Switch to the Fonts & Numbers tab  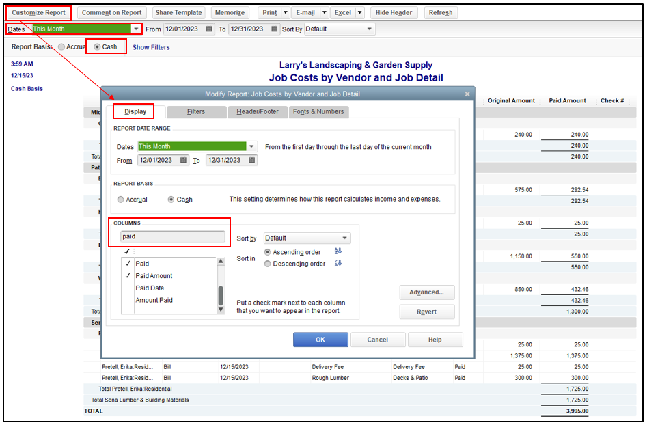(x=318, y=112)
